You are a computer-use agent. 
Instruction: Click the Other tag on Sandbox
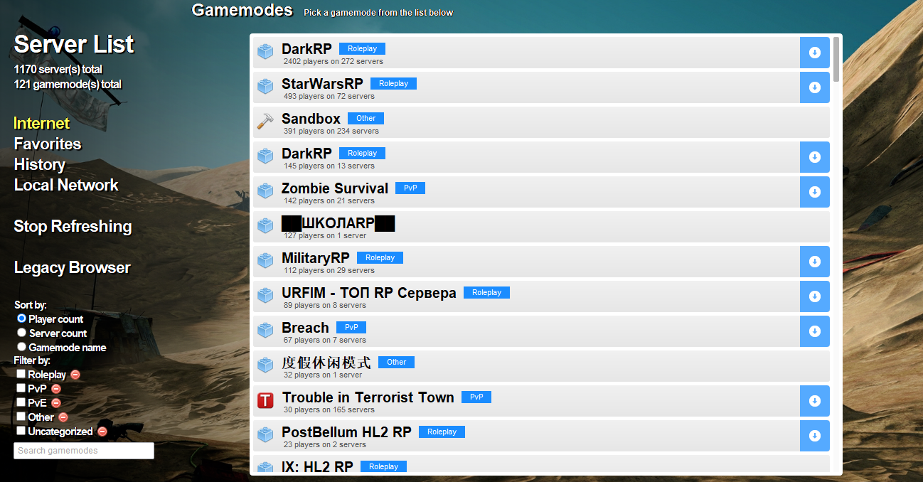tap(366, 119)
